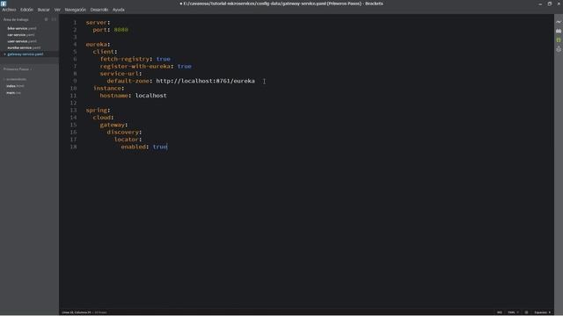The image size is (563, 316).
Task: Click line number 13 in gutter
Action: (73, 111)
